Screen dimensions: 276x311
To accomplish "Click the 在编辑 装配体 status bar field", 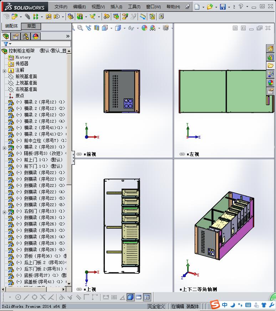I will 185,306.
